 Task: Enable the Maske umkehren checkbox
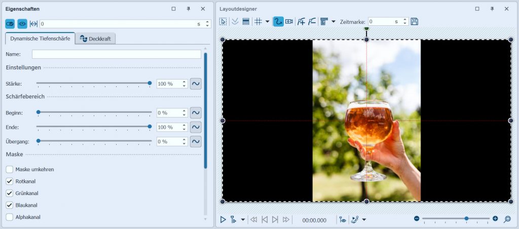tap(10, 169)
